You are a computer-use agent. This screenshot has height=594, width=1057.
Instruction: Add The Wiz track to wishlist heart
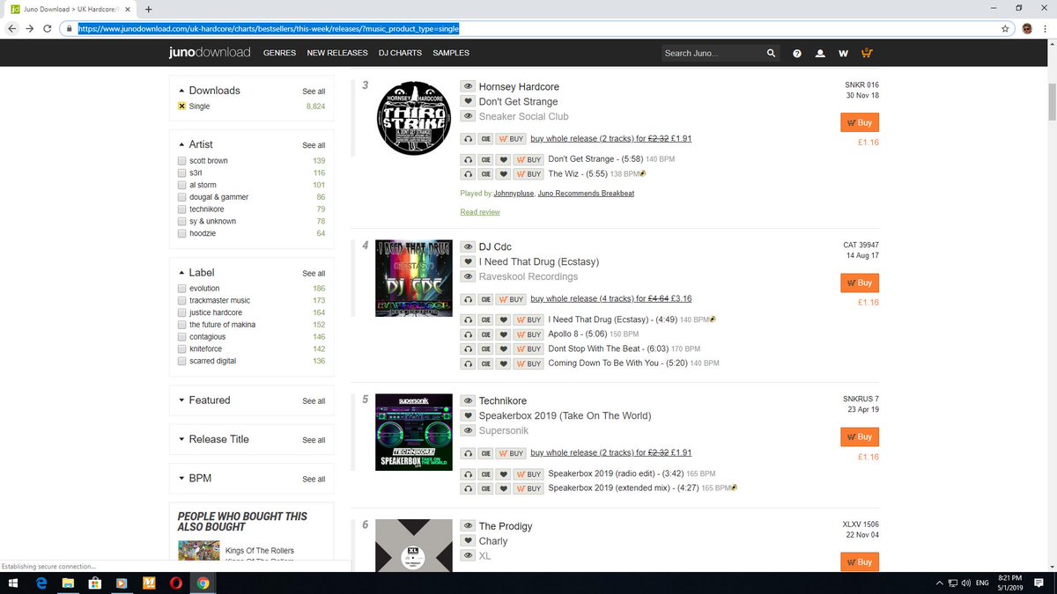click(503, 174)
